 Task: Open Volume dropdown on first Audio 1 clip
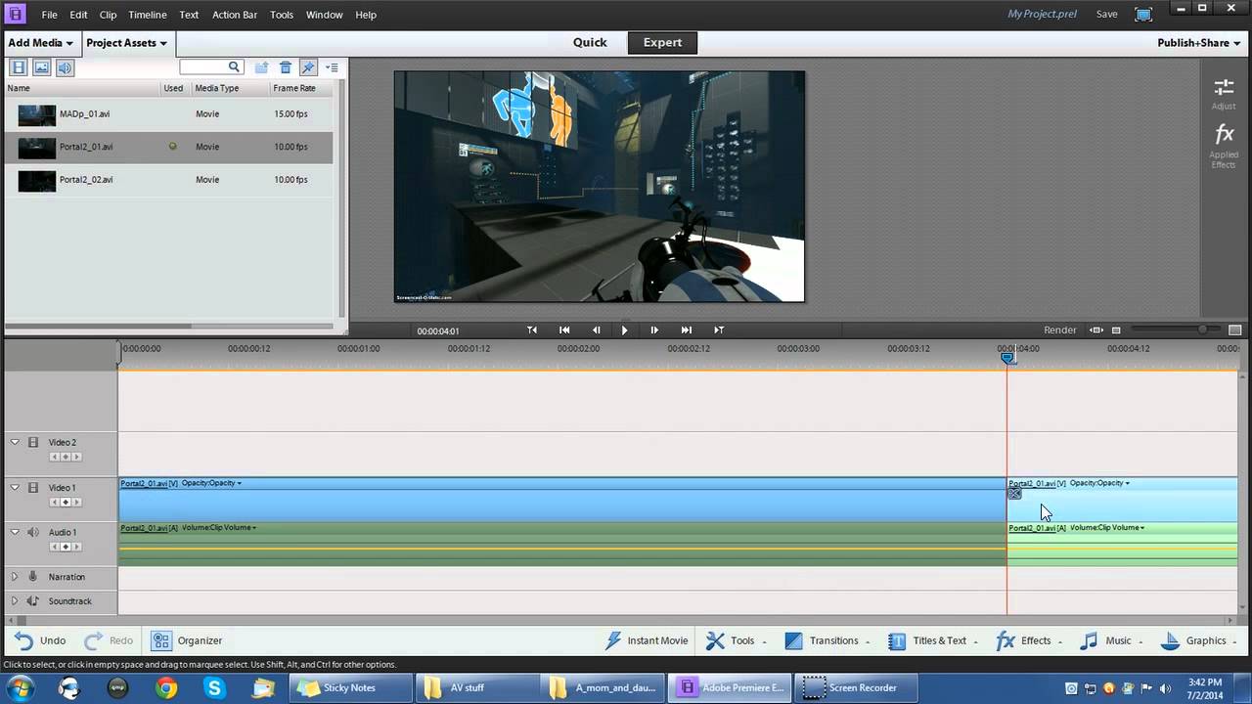(x=219, y=528)
